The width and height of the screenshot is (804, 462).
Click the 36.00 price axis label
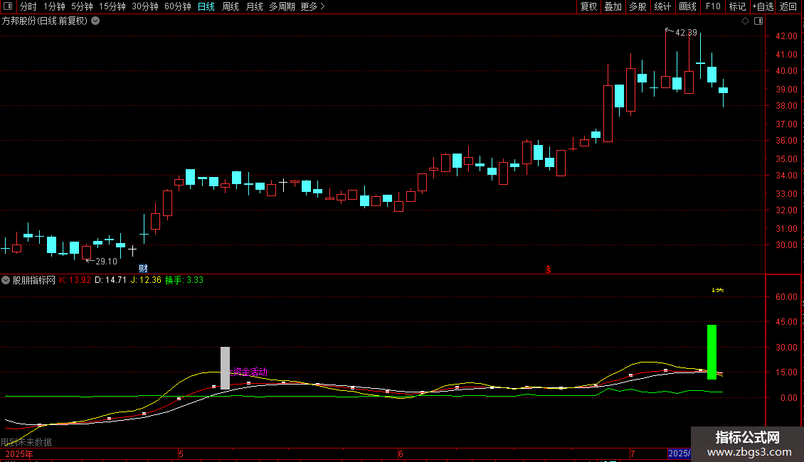click(786, 140)
